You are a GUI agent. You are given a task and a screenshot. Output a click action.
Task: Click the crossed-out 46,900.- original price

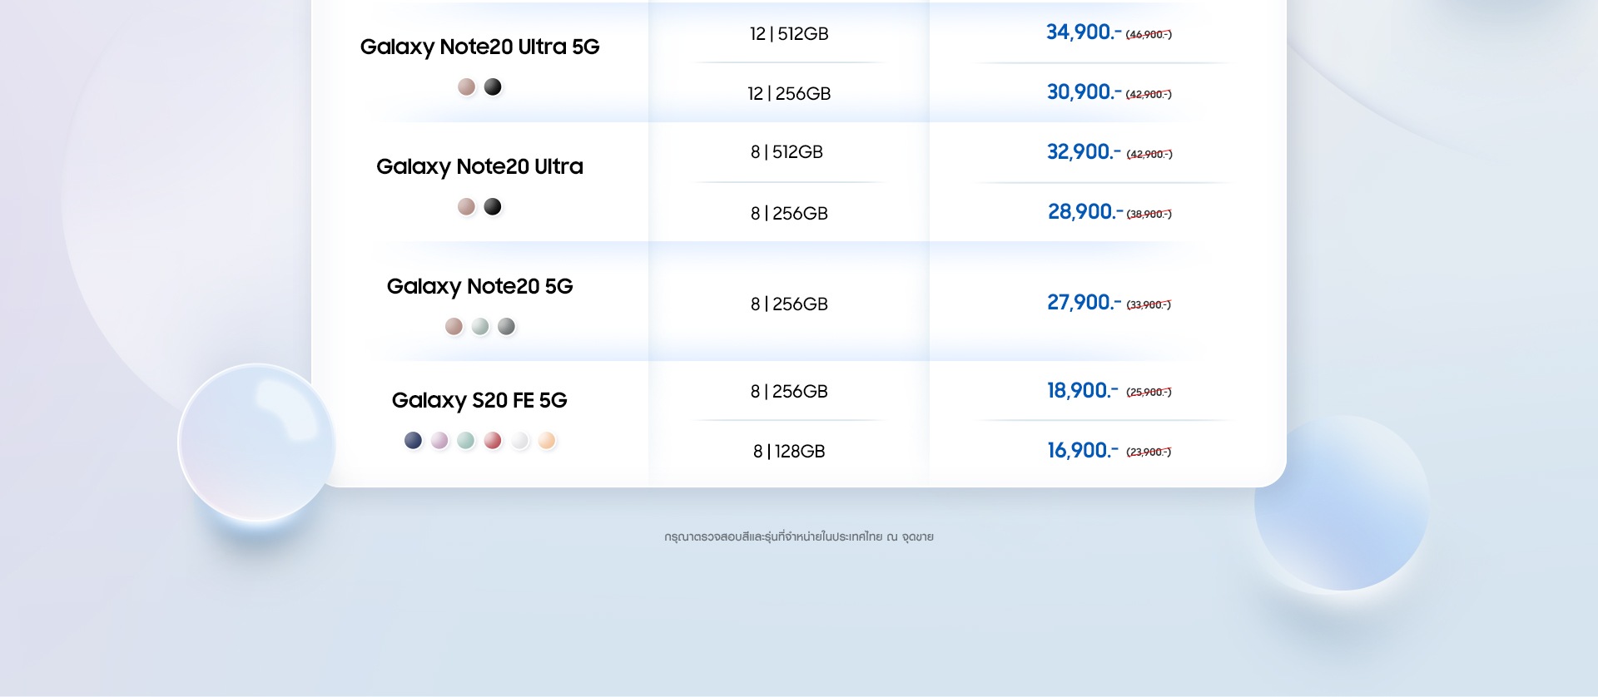coord(1149,35)
